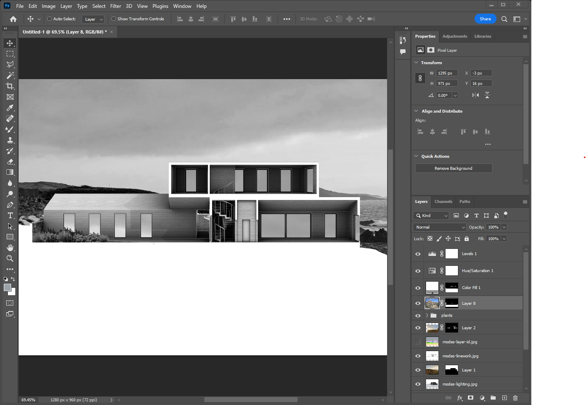
Task: Add a layer mask using the mask icon
Action: [x=470, y=398]
